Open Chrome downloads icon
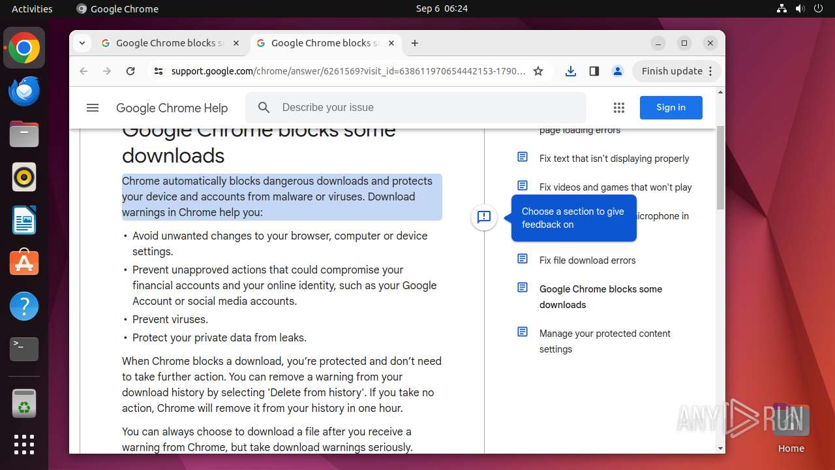The width and height of the screenshot is (835, 470). tap(571, 71)
